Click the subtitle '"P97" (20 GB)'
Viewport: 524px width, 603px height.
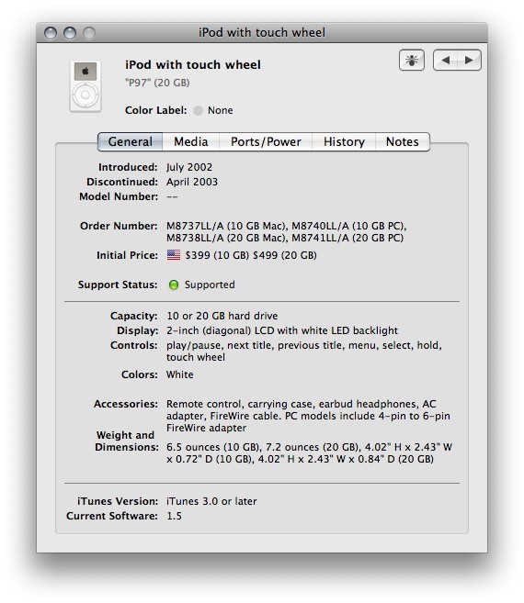pyautogui.click(x=157, y=83)
